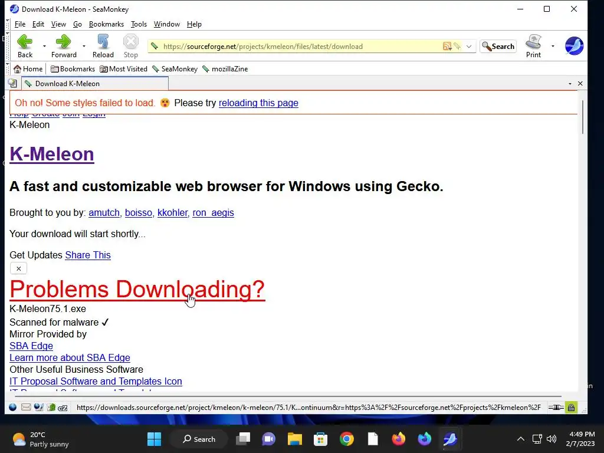Click the green Forward arrow button
Viewport: 604px width, 453px height.
64,46
